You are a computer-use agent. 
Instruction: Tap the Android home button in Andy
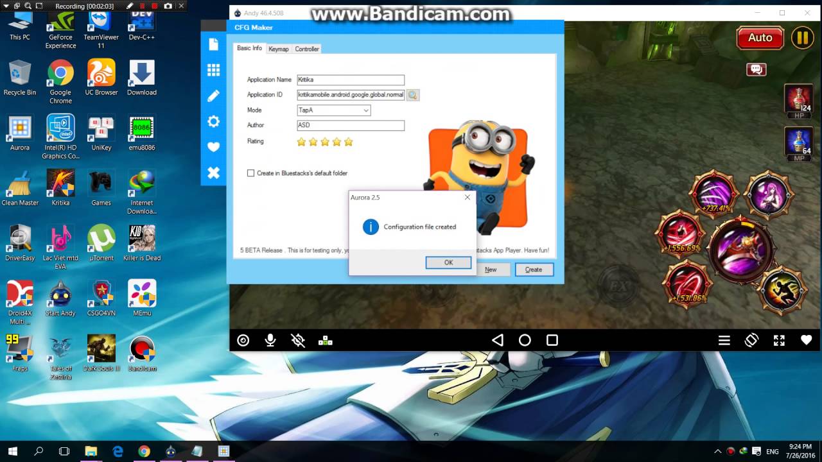[x=525, y=340]
